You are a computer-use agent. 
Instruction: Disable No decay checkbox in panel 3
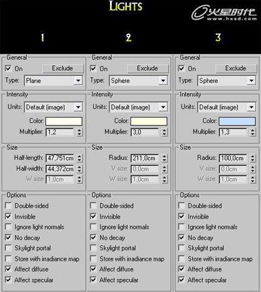point(181,237)
